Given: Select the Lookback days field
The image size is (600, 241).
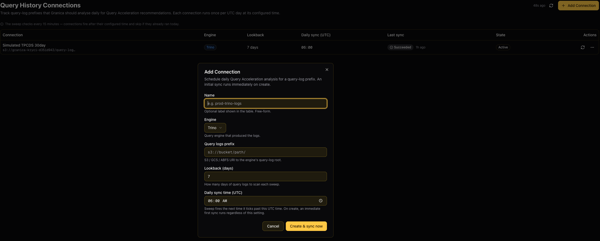Looking at the screenshot, I should point(265,176).
